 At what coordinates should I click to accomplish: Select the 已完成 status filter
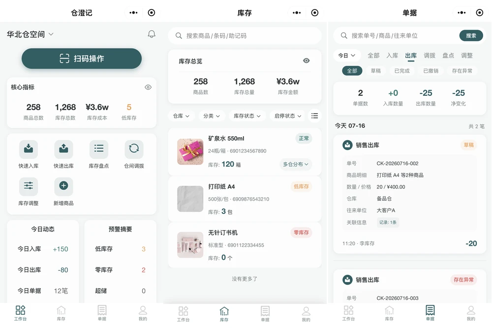[402, 71]
